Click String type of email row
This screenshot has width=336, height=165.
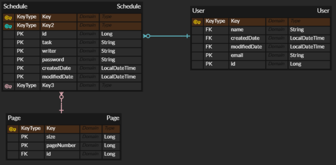point(309,56)
